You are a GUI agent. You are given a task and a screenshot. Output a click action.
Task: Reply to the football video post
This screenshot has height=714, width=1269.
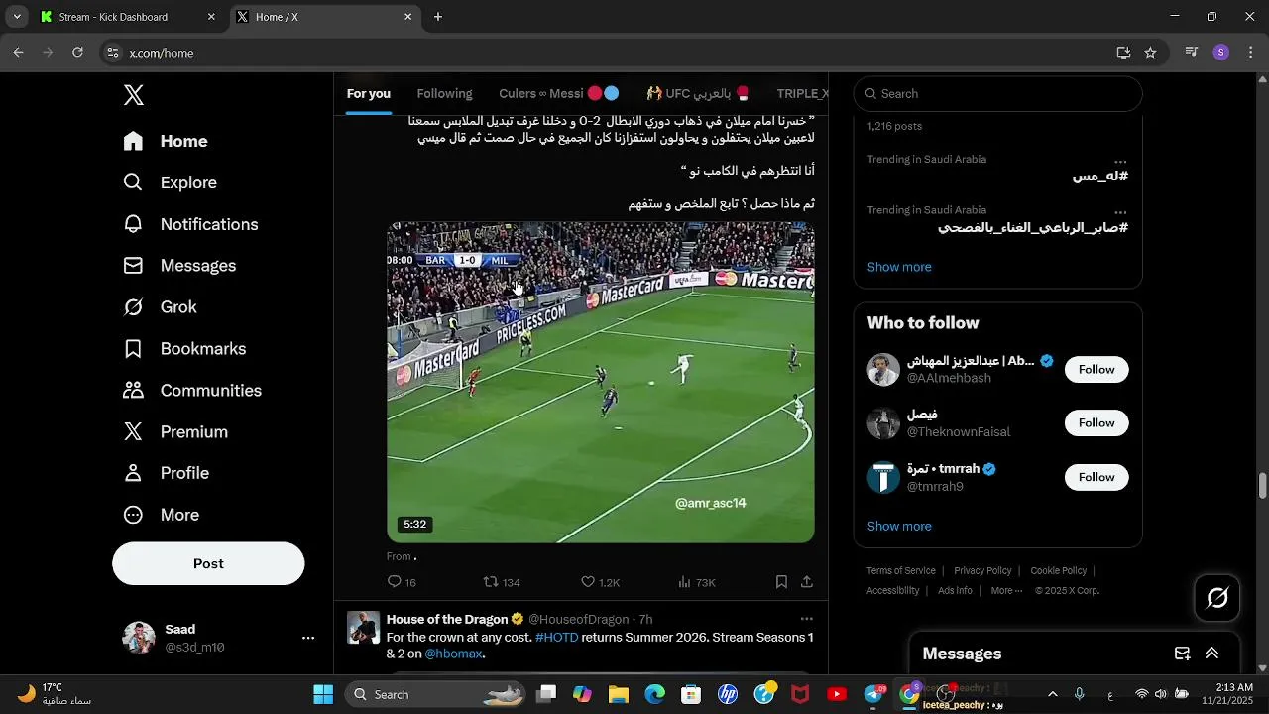[402, 582]
